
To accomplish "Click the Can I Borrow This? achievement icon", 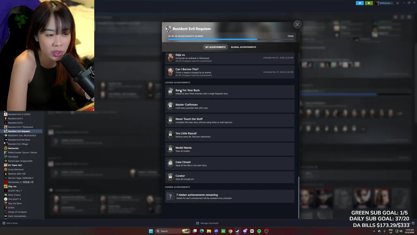I will (170, 72).
